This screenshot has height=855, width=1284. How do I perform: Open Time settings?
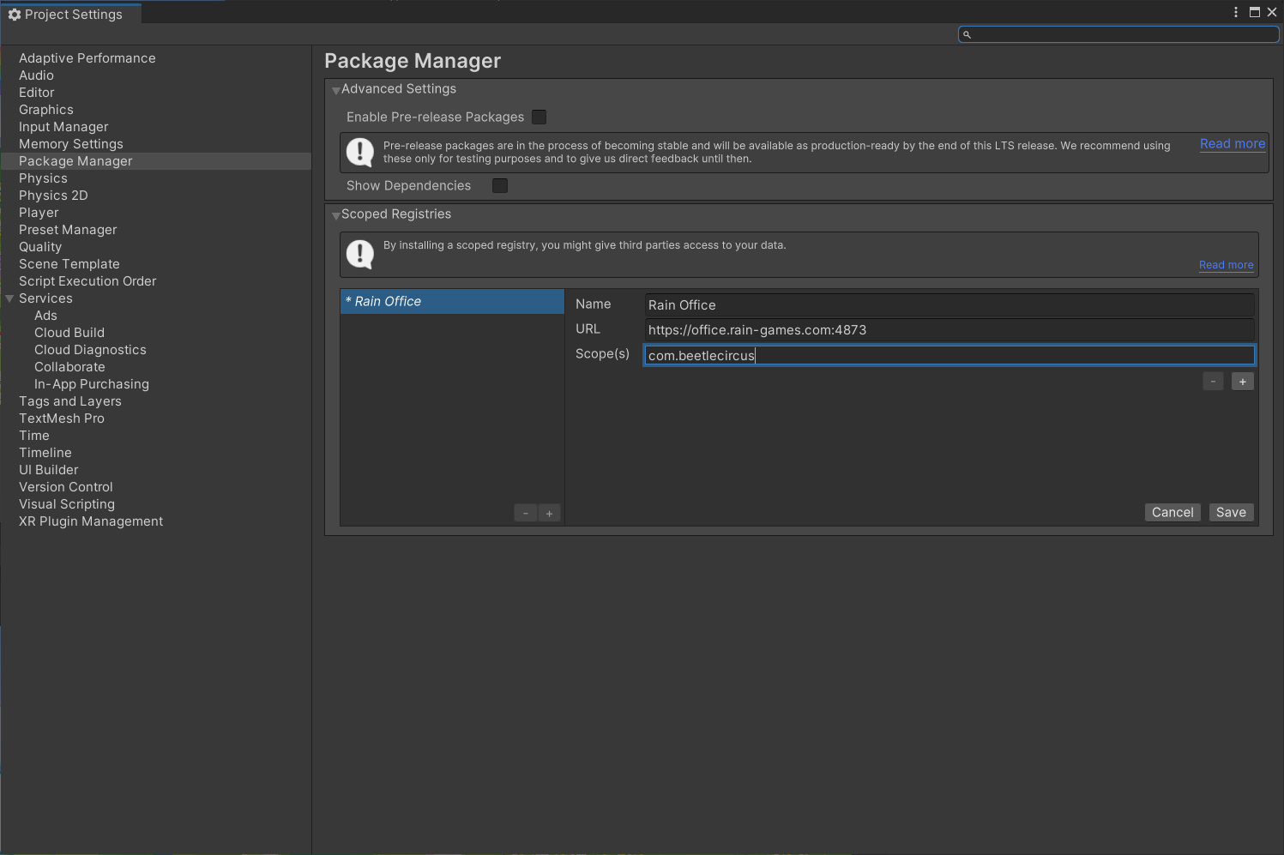point(34,436)
